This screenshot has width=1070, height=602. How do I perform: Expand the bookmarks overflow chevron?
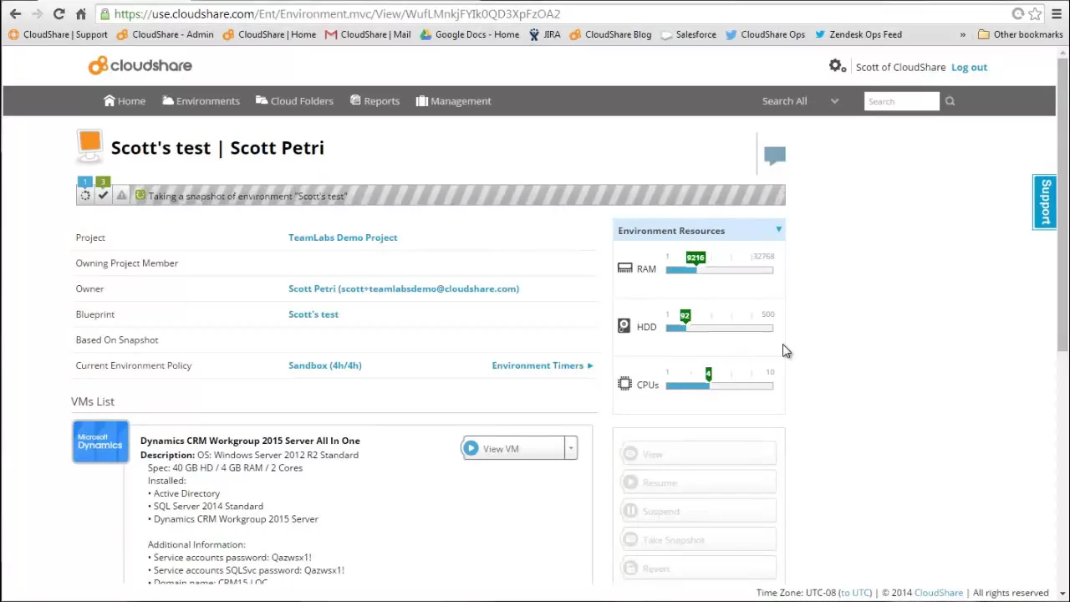click(x=962, y=34)
